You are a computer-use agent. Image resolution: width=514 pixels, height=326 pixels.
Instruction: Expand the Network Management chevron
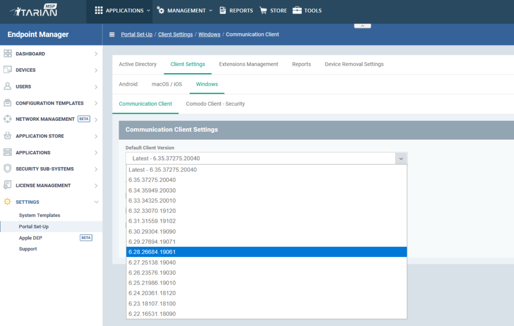96,120
